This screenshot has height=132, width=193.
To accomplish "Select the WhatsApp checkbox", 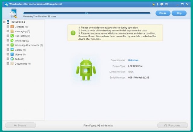I will pyautogui.click(x=8, y=40).
